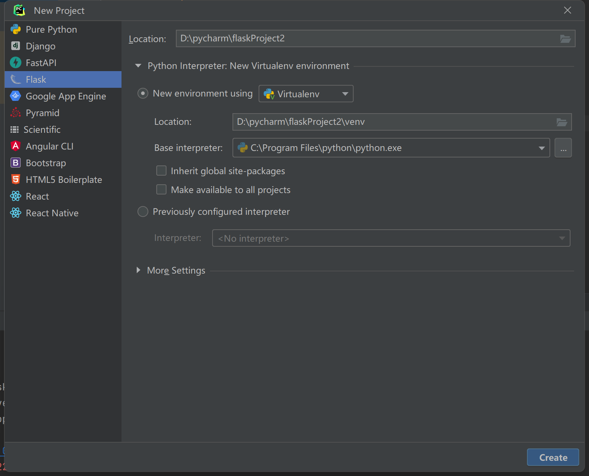The image size is (589, 476).
Task: Click the PyCharm logo in title bar
Action: click(x=19, y=10)
